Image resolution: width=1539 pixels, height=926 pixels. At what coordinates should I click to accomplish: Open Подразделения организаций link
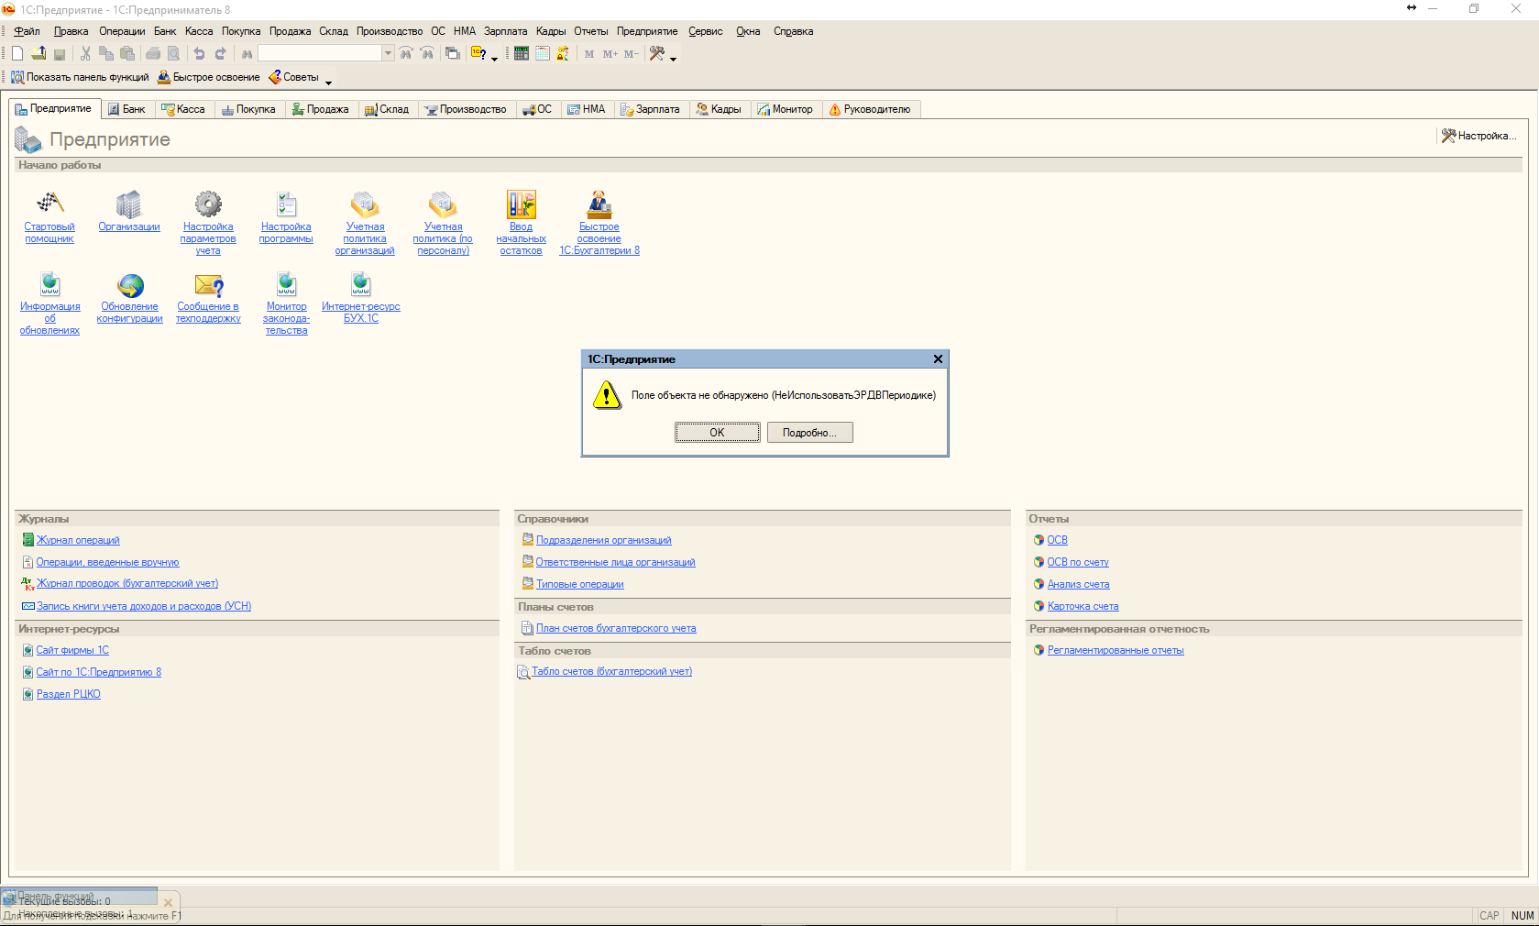pos(604,540)
